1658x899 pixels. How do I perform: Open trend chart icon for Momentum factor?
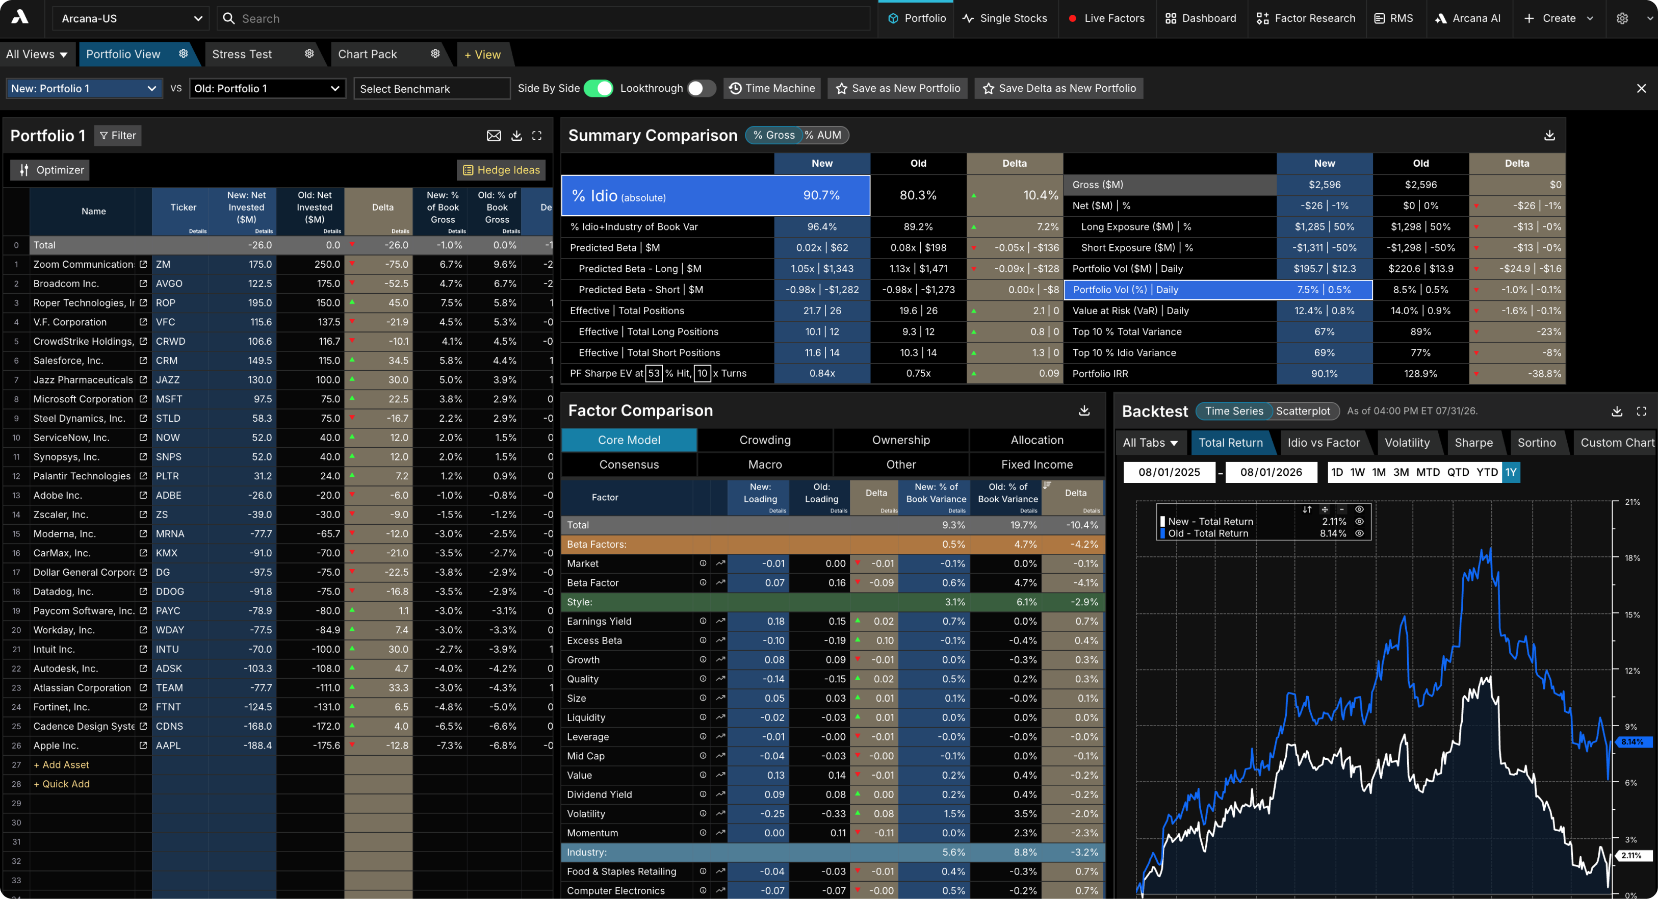(x=720, y=833)
